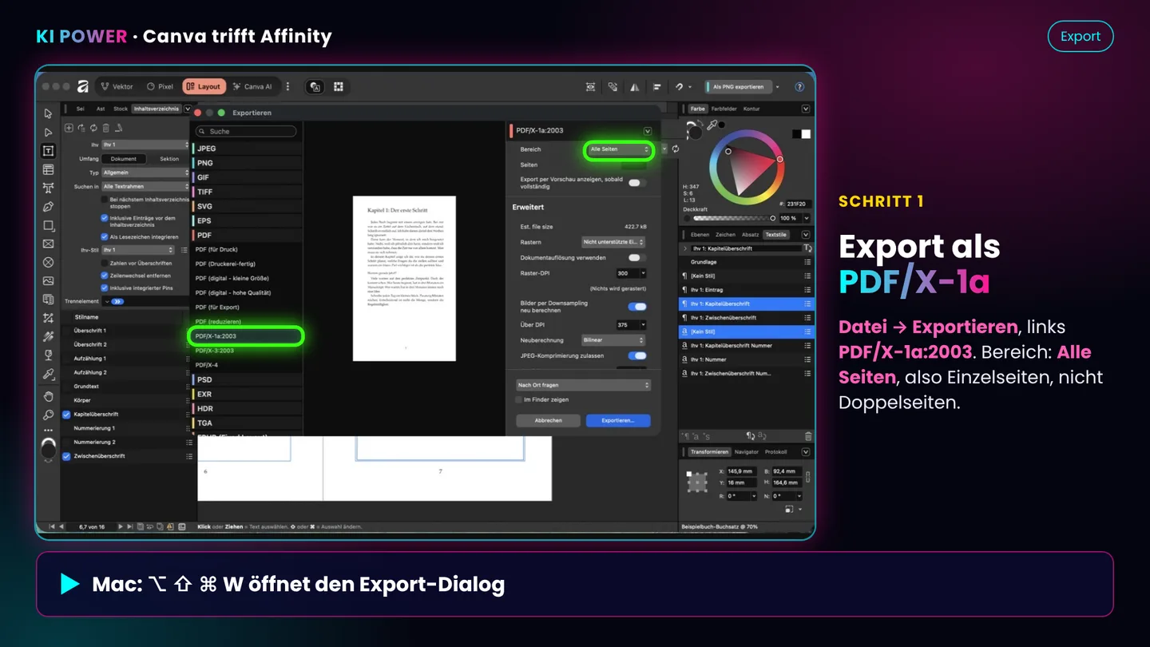The height and width of the screenshot is (647, 1150).
Task: Switch to the Pixel persona tab
Action: pyautogui.click(x=160, y=86)
